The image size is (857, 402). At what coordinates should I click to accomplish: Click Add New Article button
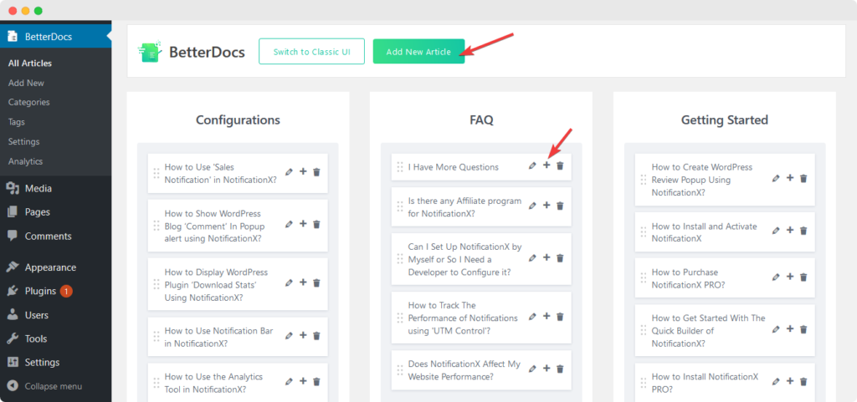418,51
